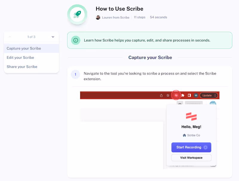239x181 pixels.
Task: Select Capture your Scribe in sidebar
Action: 31,48
